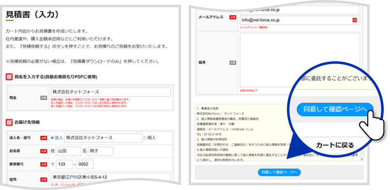390x190 pixels.
Task: Click the postal code field containing 0052
Action: point(85,164)
